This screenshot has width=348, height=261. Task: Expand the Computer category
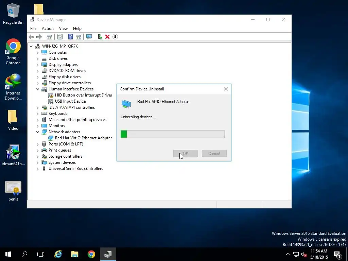click(x=37, y=52)
